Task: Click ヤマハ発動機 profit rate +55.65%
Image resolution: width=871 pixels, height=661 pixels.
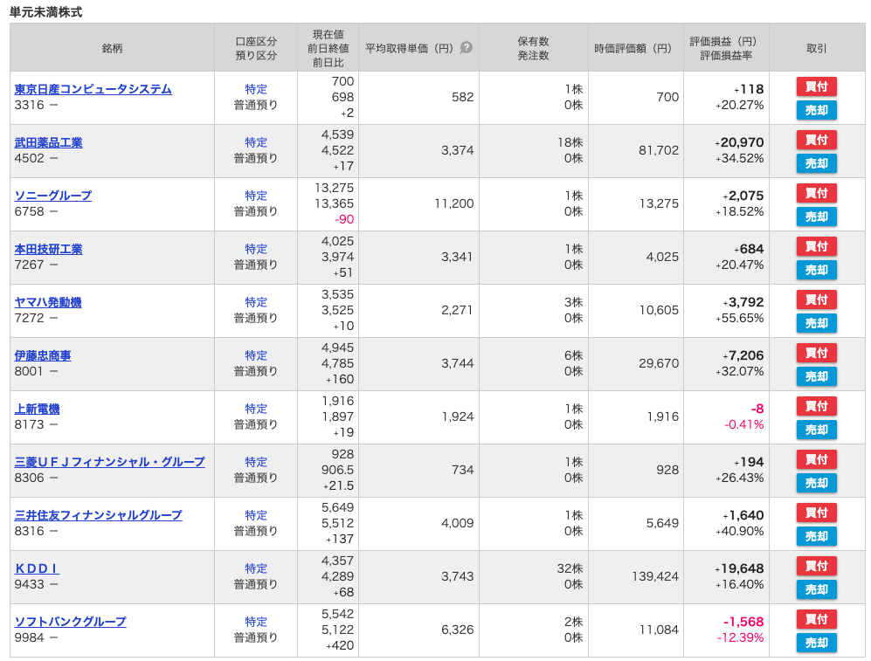Action: click(739, 318)
